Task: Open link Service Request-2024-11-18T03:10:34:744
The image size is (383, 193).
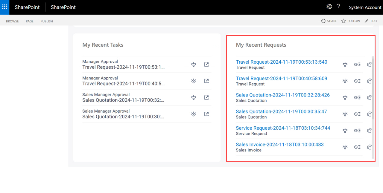Action: tap(283, 128)
